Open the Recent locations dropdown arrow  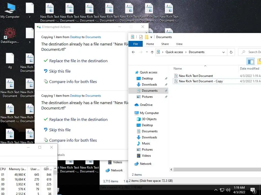click(x=147, y=52)
